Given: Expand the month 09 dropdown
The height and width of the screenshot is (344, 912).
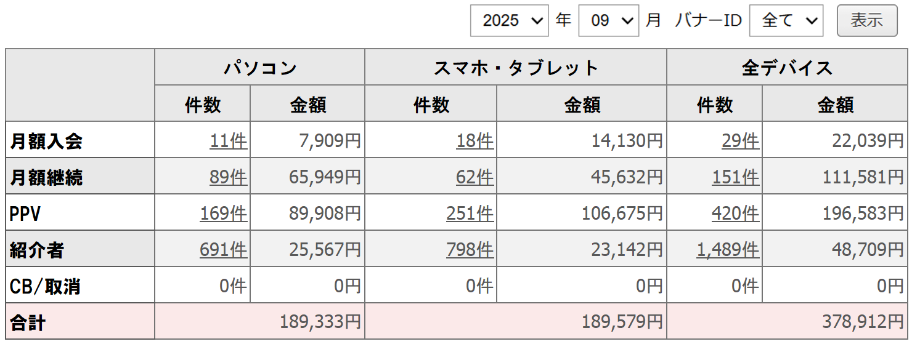Looking at the screenshot, I should coord(608,21).
